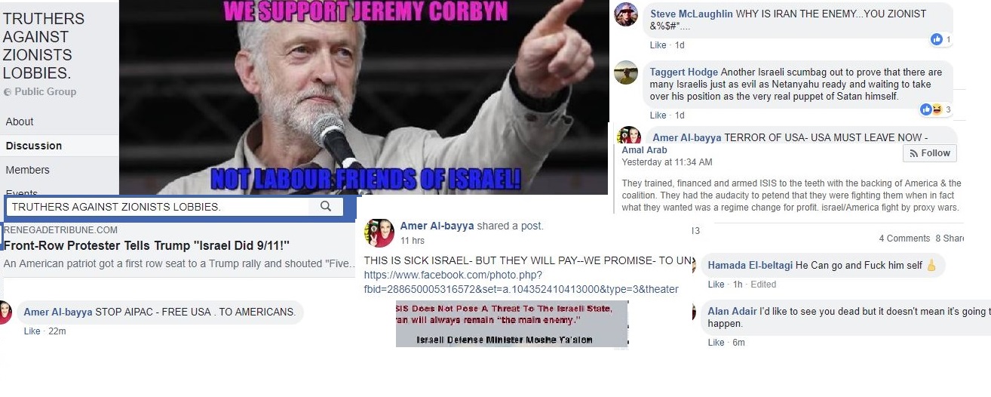The width and height of the screenshot is (991, 397).
Task: Open the thumbs-up reaction on Steve McLaughlin's comment
Action: click(937, 39)
